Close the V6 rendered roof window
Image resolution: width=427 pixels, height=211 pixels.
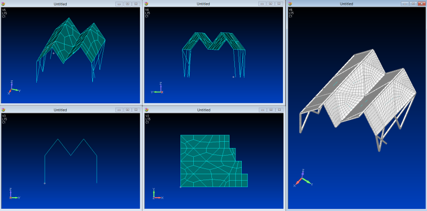421,4
